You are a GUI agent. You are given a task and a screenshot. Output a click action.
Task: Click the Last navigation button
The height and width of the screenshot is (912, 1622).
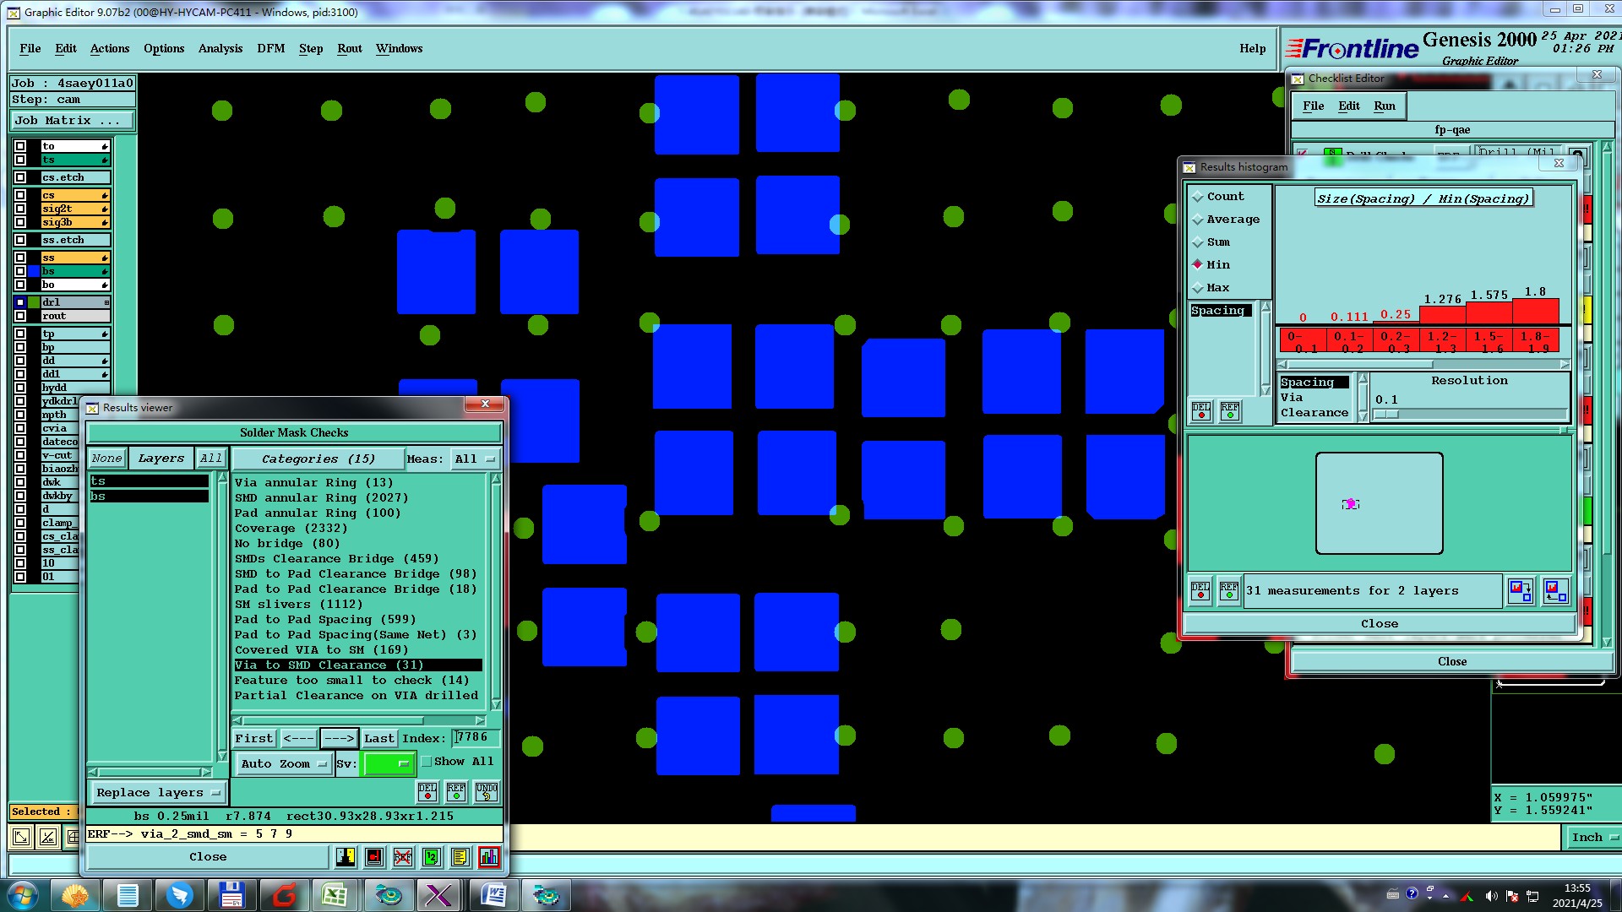tap(378, 739)
